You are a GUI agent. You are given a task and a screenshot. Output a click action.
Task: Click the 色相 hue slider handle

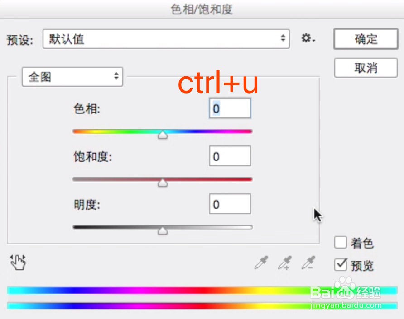pyautogui.click(x=163, y=135)
